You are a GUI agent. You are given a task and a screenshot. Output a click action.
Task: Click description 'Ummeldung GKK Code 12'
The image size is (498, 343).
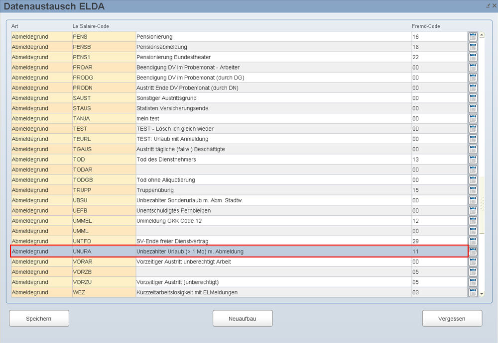[x=274, y=221]
